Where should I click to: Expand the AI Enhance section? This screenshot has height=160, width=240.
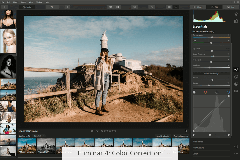198,142
